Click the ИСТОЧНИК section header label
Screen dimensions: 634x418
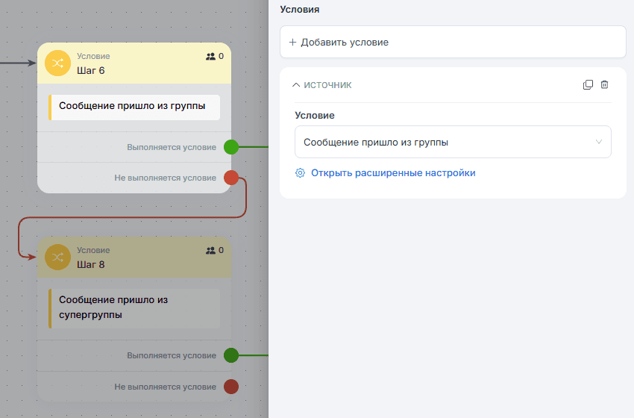(327, 85)
